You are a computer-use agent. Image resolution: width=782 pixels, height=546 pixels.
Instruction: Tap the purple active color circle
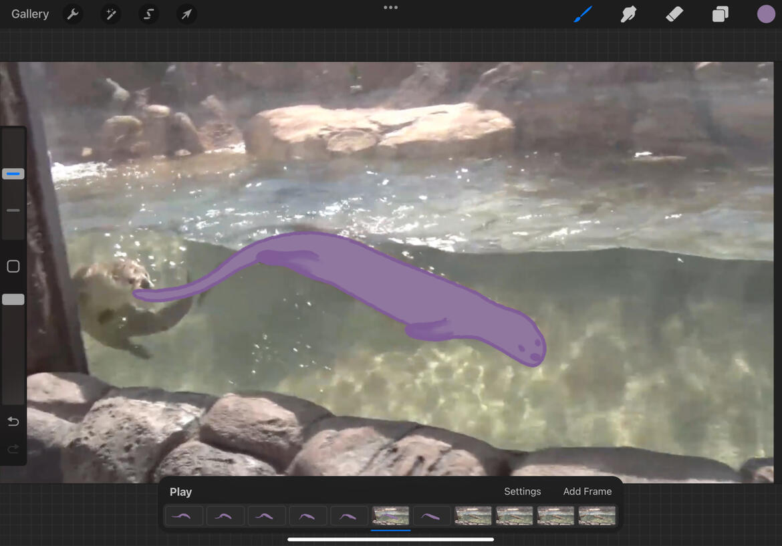[x=766, y=14]
